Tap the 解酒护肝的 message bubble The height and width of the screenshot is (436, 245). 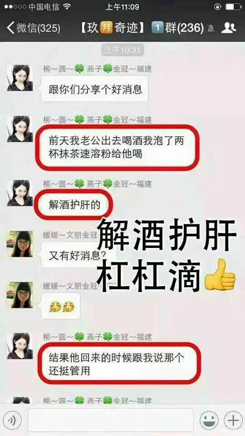pyautogui.click(x=73, y=204)
